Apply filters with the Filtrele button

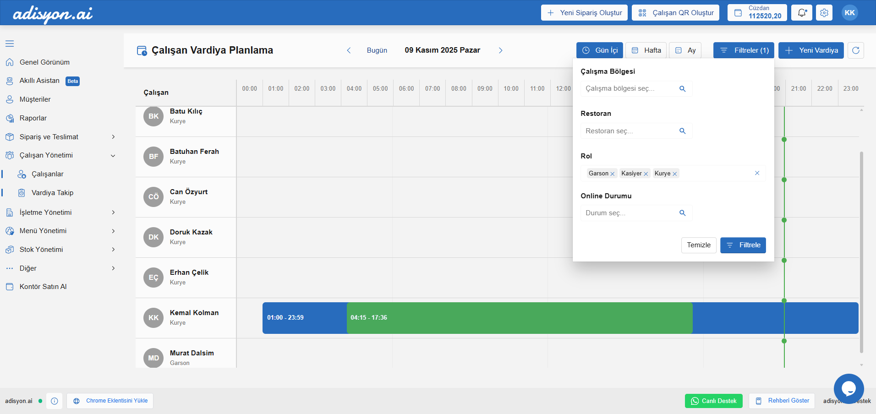pyautogui.click(x=743, y=245)
